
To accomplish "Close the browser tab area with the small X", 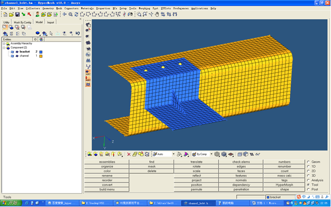I will click(x=80, y=19).
